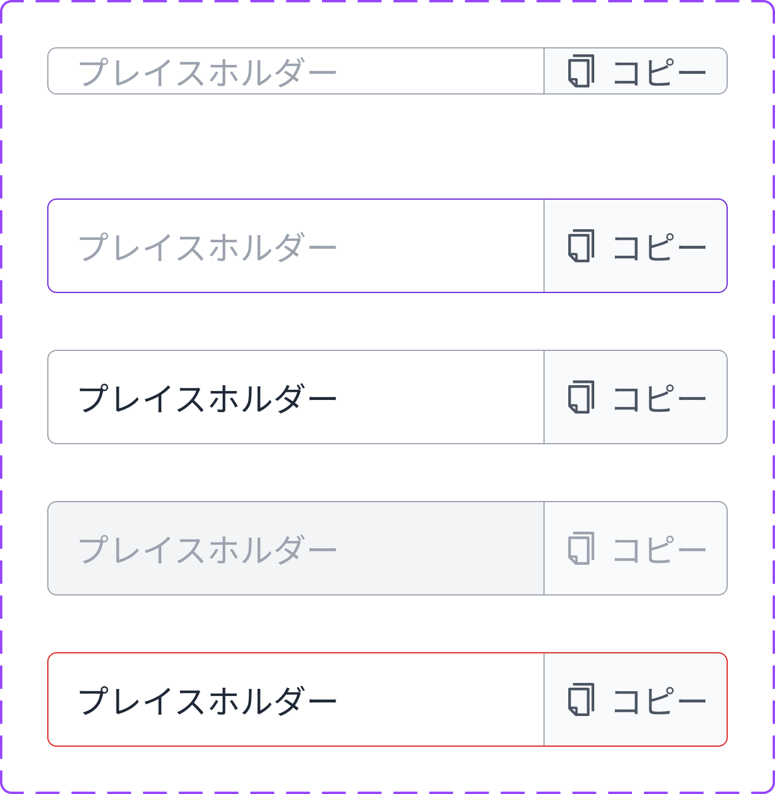The width and height of the screenshot is (775, 794).
Task: Click the blank space after text in the compact top input
Action: tap(440, 71)
